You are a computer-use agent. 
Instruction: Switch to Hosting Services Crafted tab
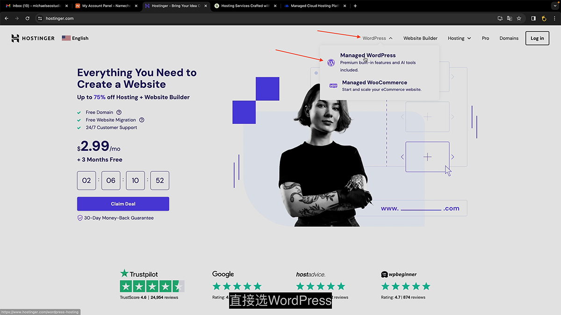coord(245,6)
